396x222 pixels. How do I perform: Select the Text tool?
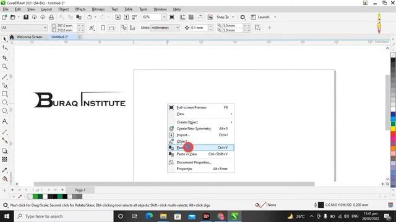[x=4, y=121]
